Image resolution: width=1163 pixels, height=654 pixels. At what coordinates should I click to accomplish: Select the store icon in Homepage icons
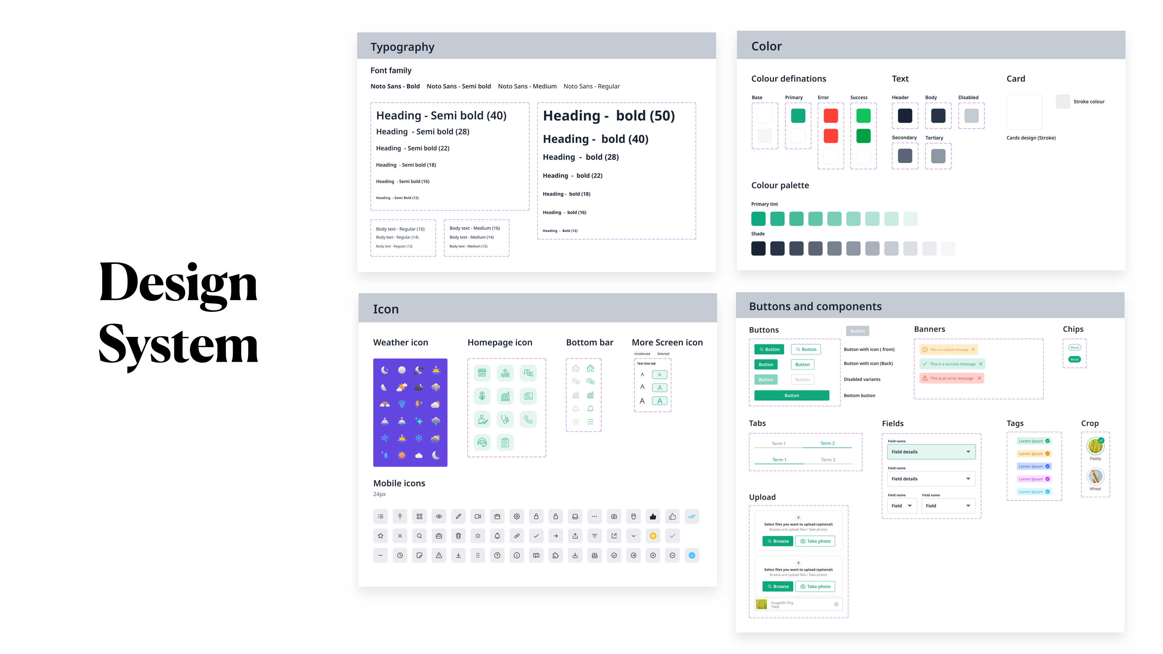pos(483,373)
